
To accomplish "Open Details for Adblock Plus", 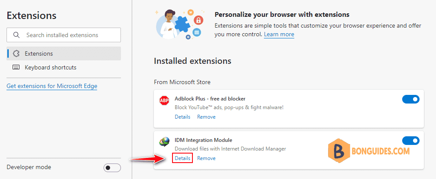I will point(182,117).
